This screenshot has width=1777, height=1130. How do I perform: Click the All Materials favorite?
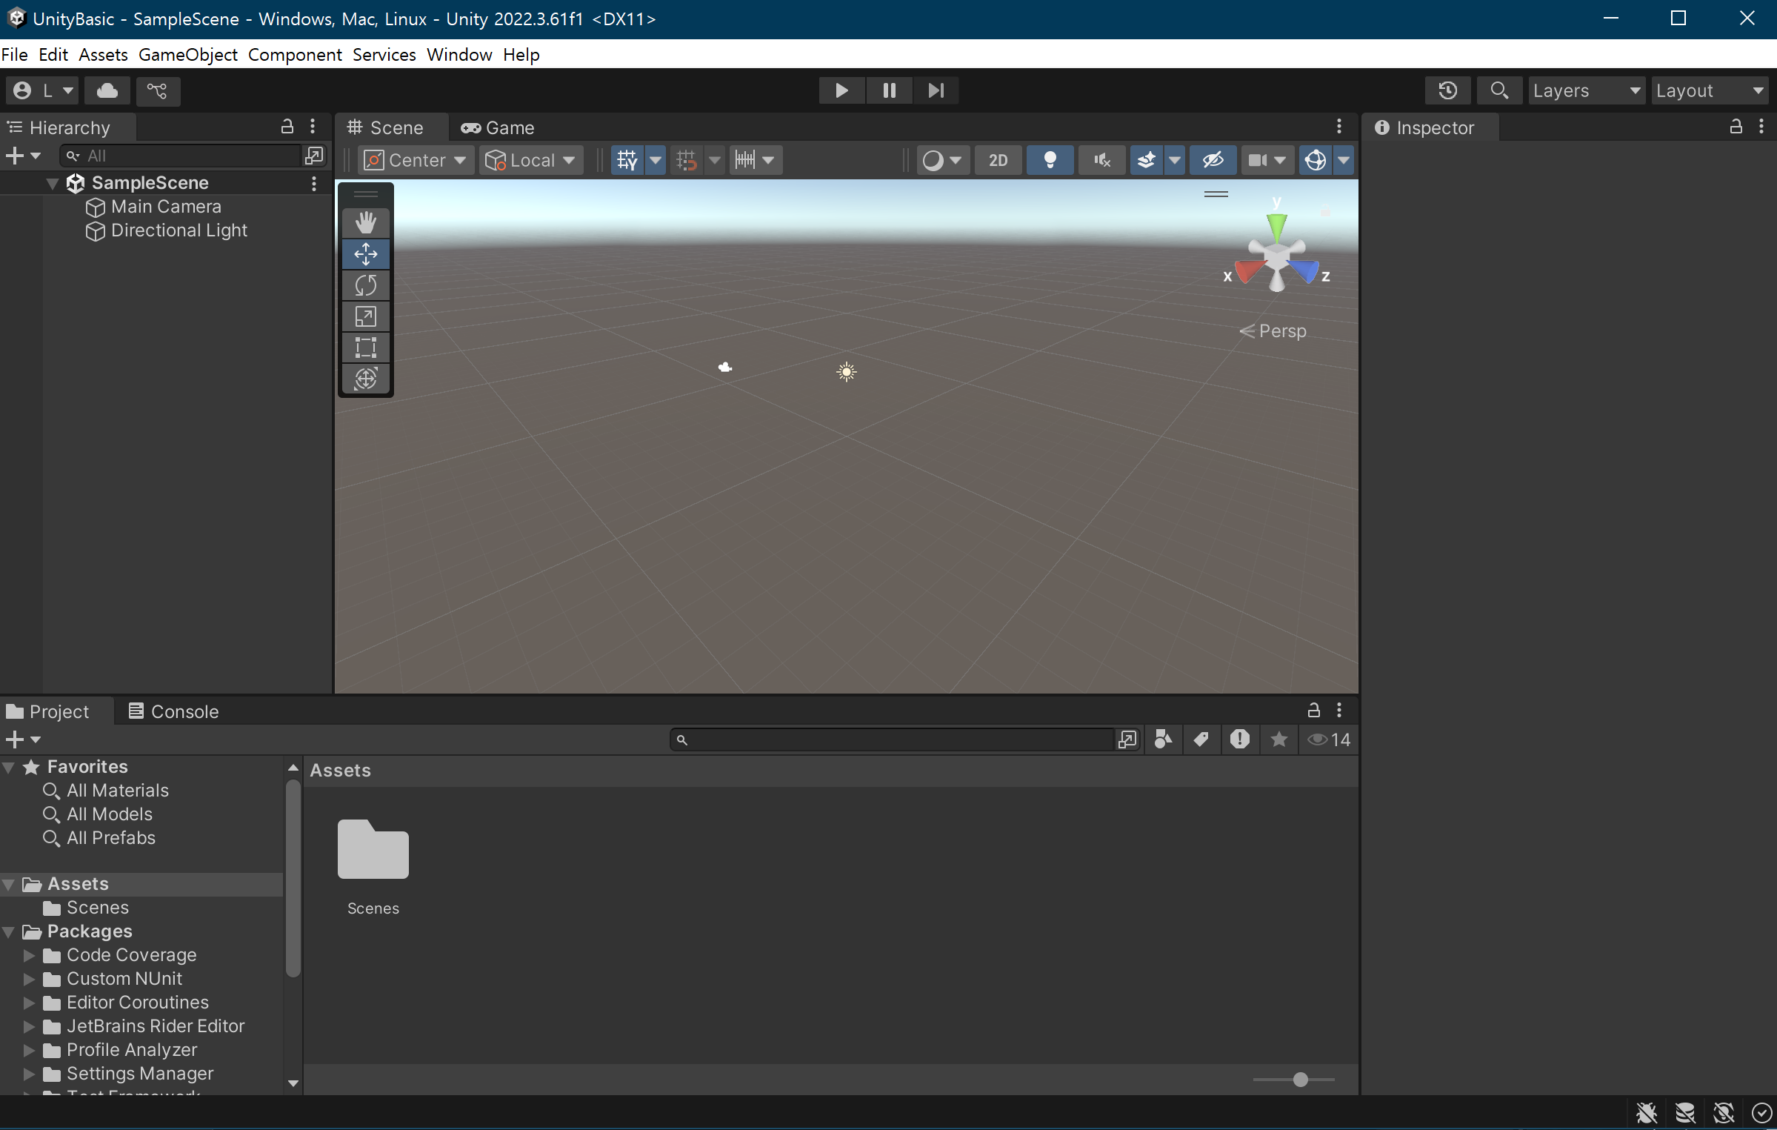click(117, 791)
